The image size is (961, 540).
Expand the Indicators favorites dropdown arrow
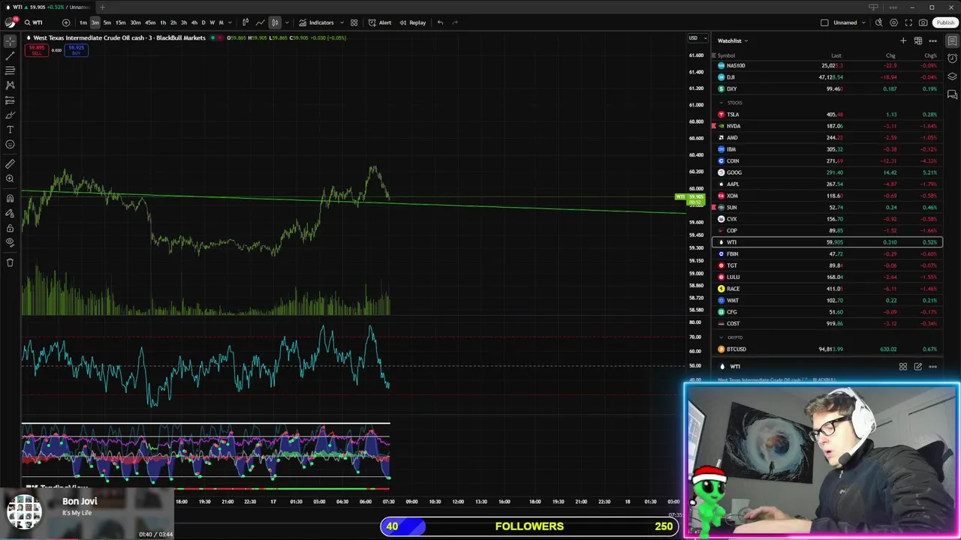342,22
